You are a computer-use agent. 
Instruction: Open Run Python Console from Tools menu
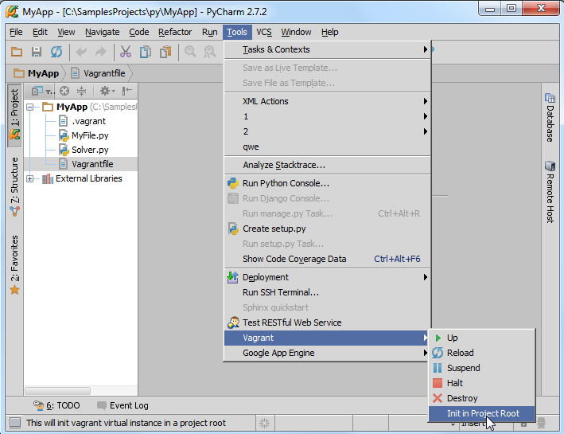pos(327,183)
